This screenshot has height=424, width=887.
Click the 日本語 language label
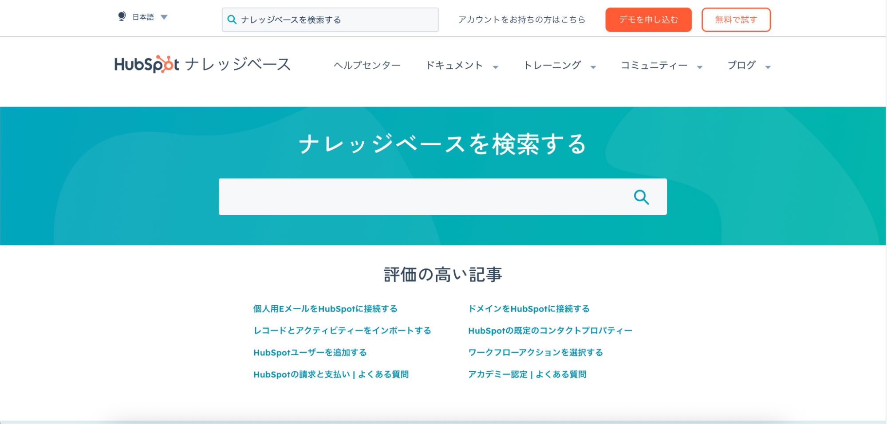(143, 17)
